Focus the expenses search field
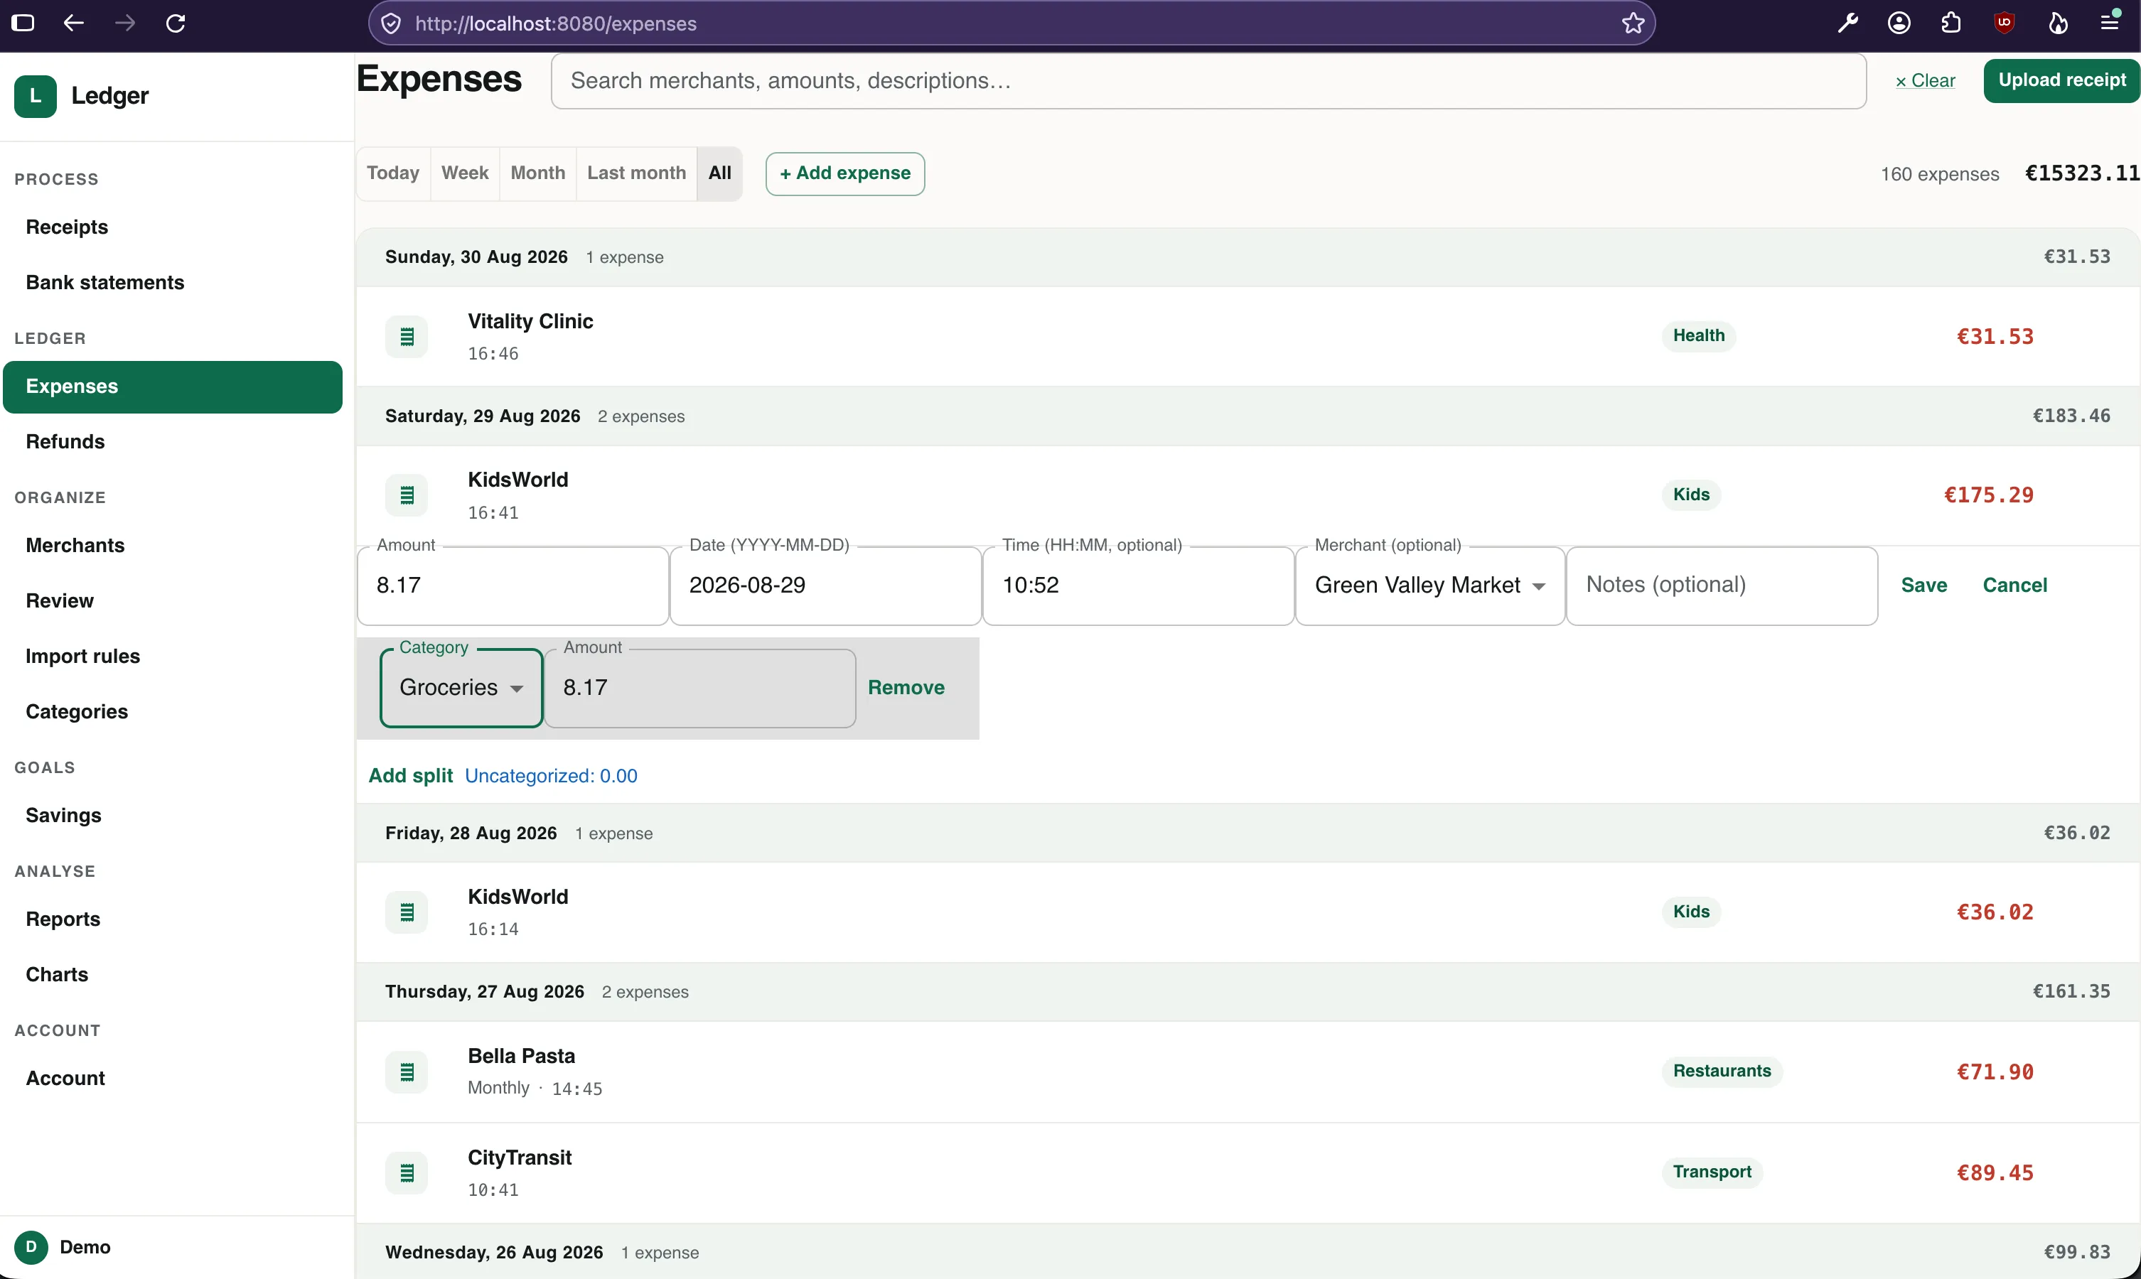This screenshot has width=2141, height=1279. (x=1208, y=80)
